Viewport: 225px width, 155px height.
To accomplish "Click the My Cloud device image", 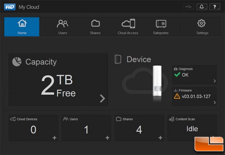I will point(157,81).
